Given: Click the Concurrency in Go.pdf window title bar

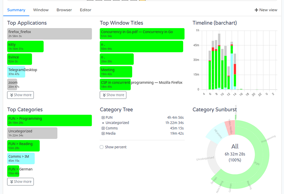Looking at the screenshot, I should (142, 34).
